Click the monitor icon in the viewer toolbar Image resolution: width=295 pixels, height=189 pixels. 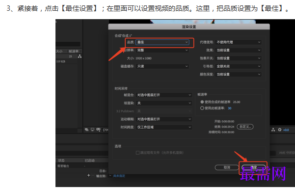pyautogui.click(x=92, y=130)
